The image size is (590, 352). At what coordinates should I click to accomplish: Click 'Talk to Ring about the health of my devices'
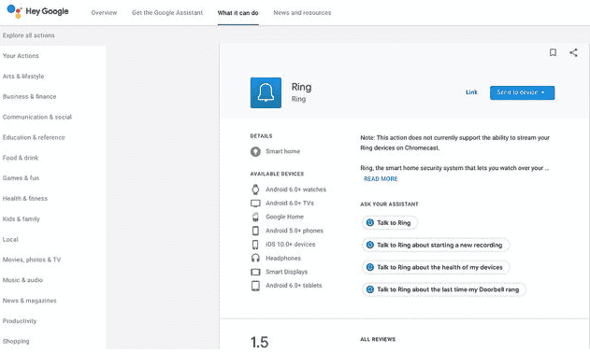[x=436, y=267]
